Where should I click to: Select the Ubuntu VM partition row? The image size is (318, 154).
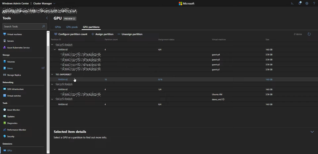pos(184,94)
